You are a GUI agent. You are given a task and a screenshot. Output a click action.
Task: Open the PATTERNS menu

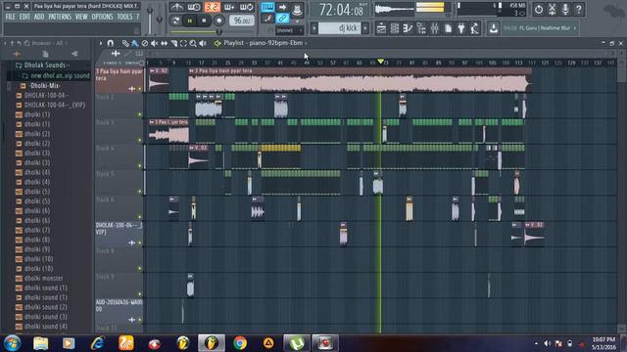[60, 17]
